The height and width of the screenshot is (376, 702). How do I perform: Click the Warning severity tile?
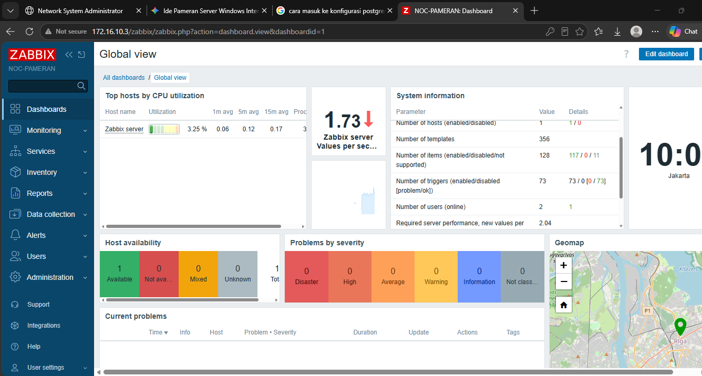[436, 277]
